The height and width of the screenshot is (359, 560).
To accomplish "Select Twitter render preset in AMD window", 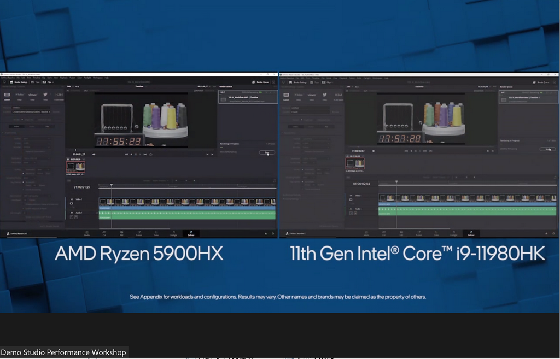I will click(45, 96).
